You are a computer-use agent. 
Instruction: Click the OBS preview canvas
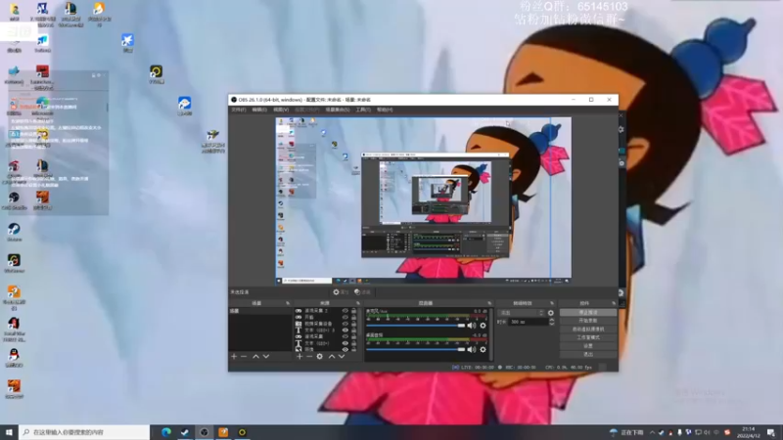point(424,201)
